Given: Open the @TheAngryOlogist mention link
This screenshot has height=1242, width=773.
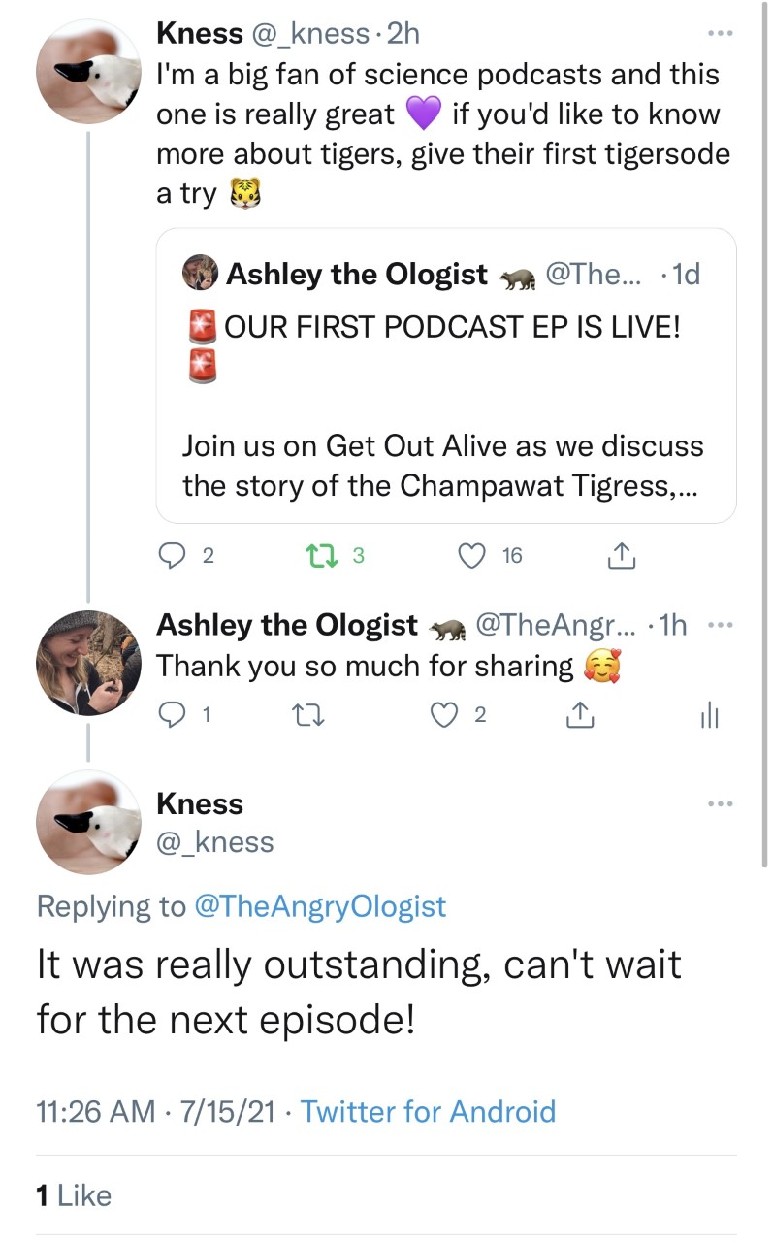Looking at the screenshot, I should [x=320, y=906].
